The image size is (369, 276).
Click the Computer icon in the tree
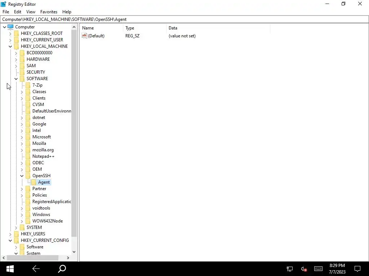pos(10,27)
